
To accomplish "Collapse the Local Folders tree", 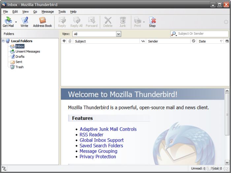I will pos(3,41).
